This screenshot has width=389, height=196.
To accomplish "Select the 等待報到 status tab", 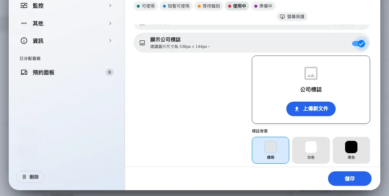I will 209,6.
